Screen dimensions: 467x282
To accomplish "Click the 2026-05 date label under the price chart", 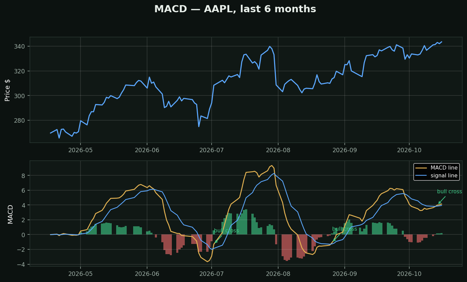I will point(80,150).
